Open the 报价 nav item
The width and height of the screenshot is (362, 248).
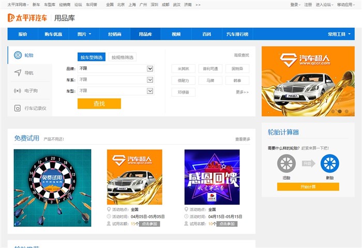tap(23, 34)
